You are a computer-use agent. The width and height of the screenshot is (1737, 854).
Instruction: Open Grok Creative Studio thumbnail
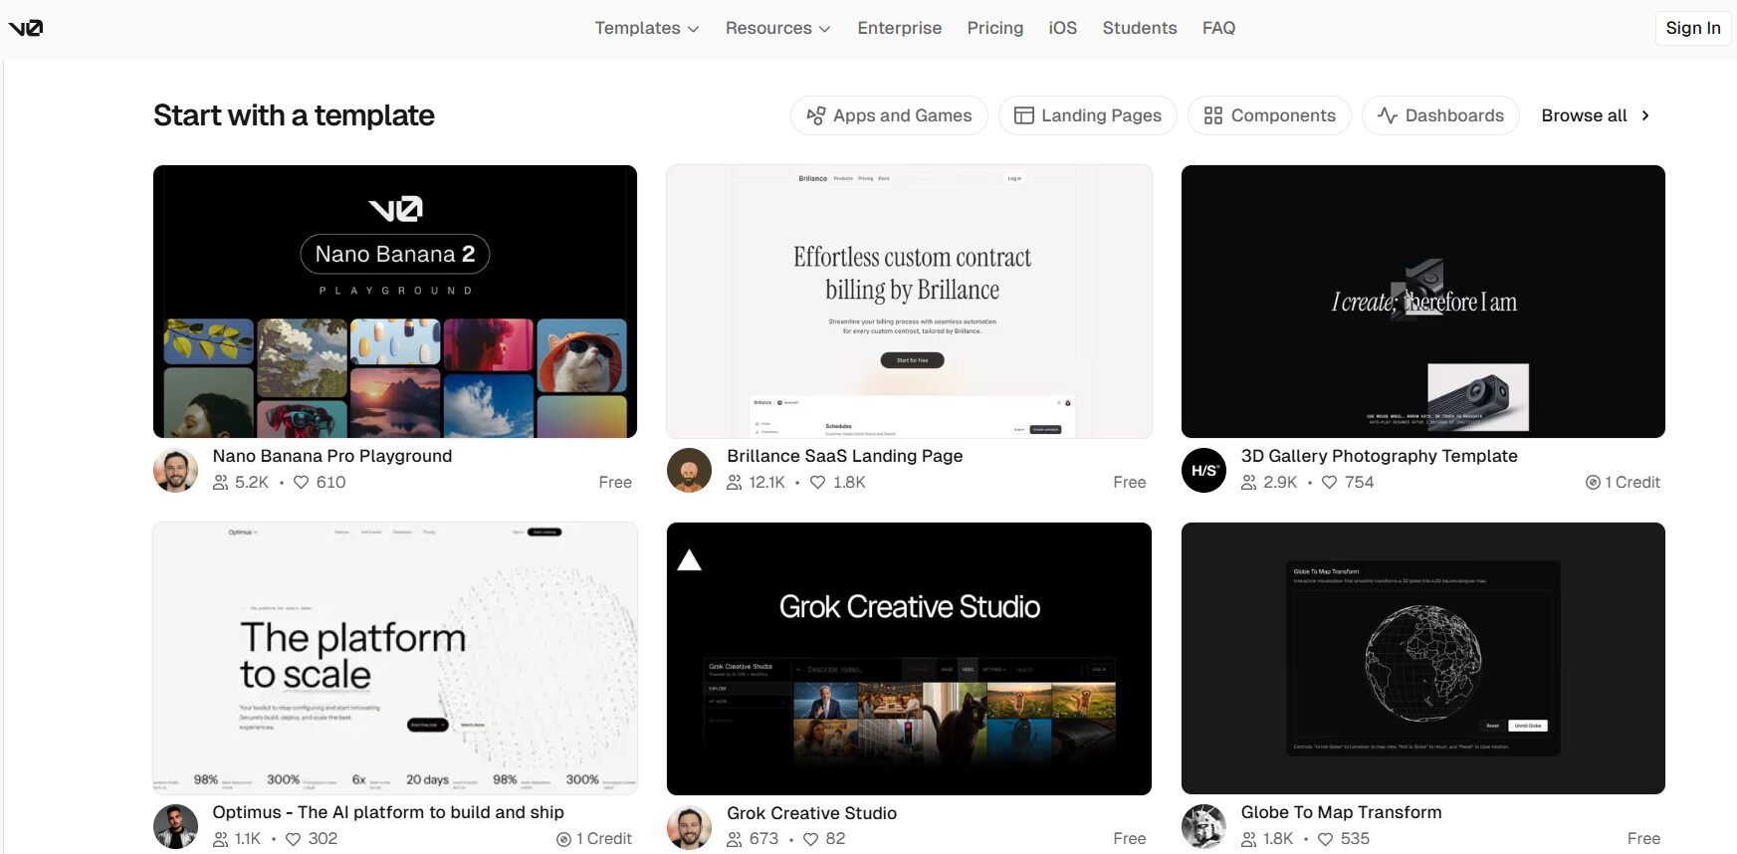(x=909, y=658)
